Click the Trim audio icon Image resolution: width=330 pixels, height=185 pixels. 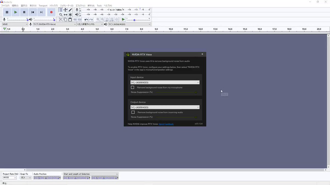[x=75, y=19]
